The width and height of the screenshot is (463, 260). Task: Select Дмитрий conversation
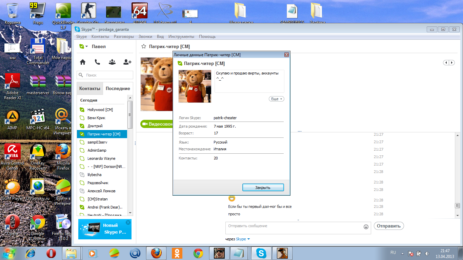[x=102, y=126]
